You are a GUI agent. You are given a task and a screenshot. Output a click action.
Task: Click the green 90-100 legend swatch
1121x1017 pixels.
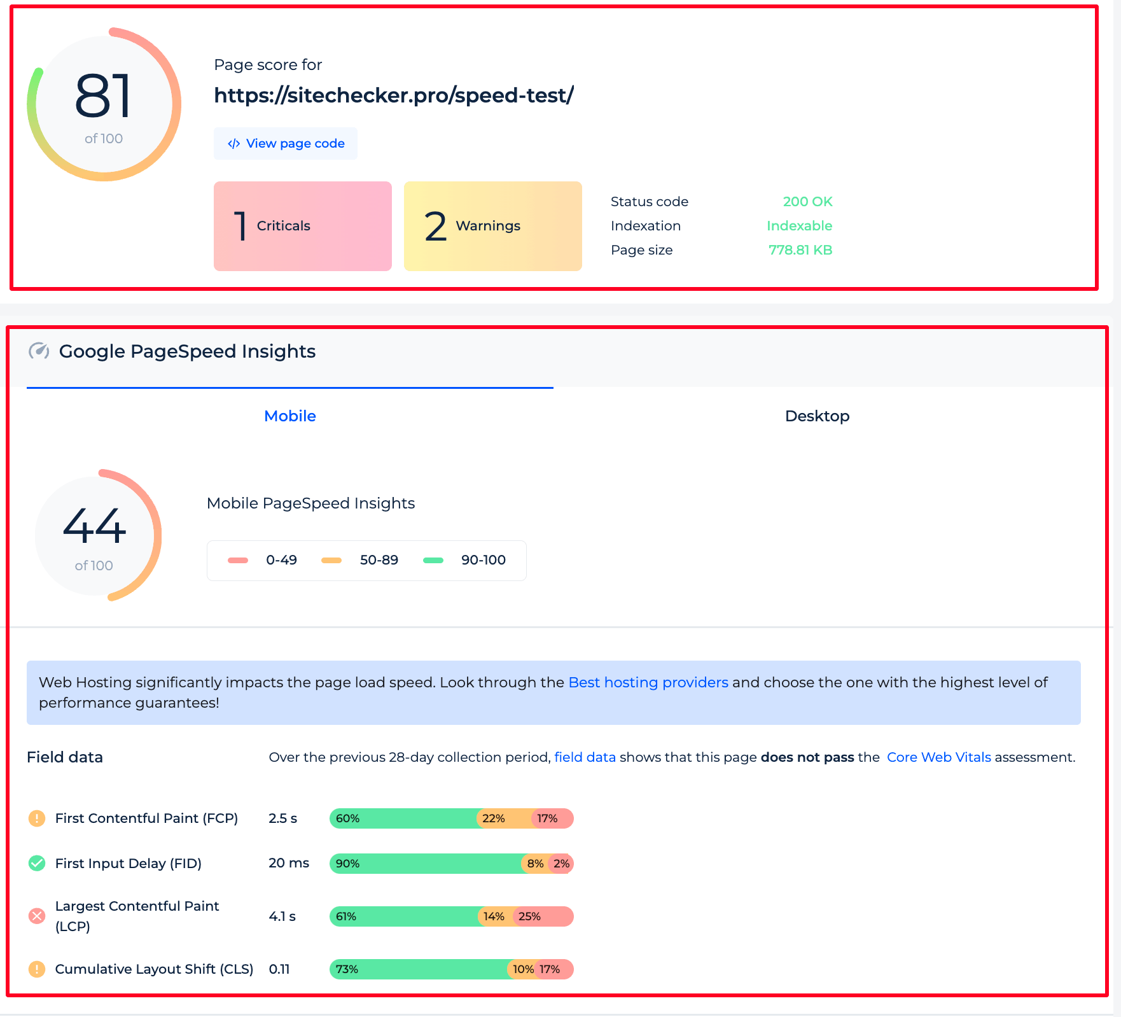[x=433, y=561]
